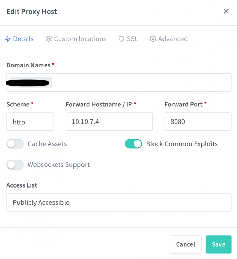Open the Scheme http dropdown

point(30,122)
